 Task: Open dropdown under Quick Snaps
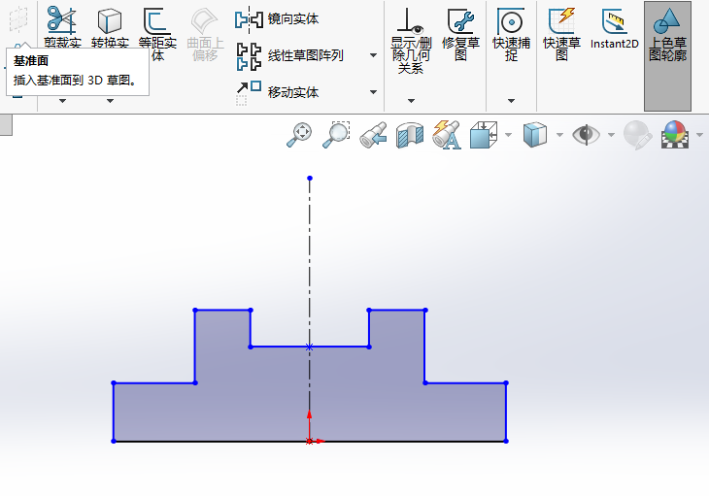coord(511,101)
